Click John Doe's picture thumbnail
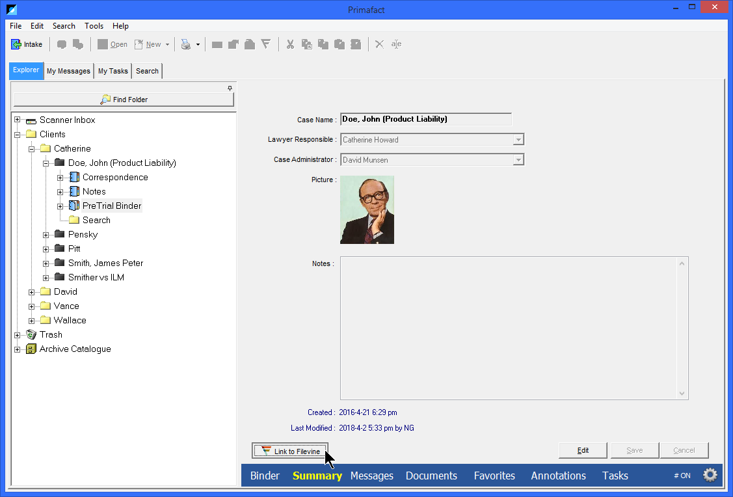The width and height of the screenshot is (733, 497). click(367, 209)
